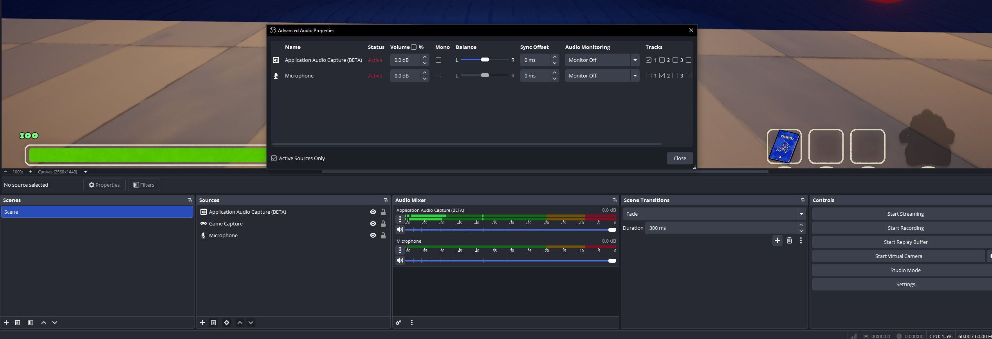992x339 pixels.
Task: Increase Application Audio Capture sync offset
Action: click(555, 57)
